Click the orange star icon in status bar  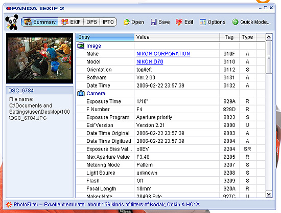(8, 205)
